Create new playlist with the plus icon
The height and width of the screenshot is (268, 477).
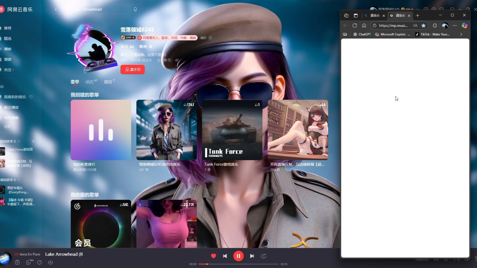coord(33,141)
